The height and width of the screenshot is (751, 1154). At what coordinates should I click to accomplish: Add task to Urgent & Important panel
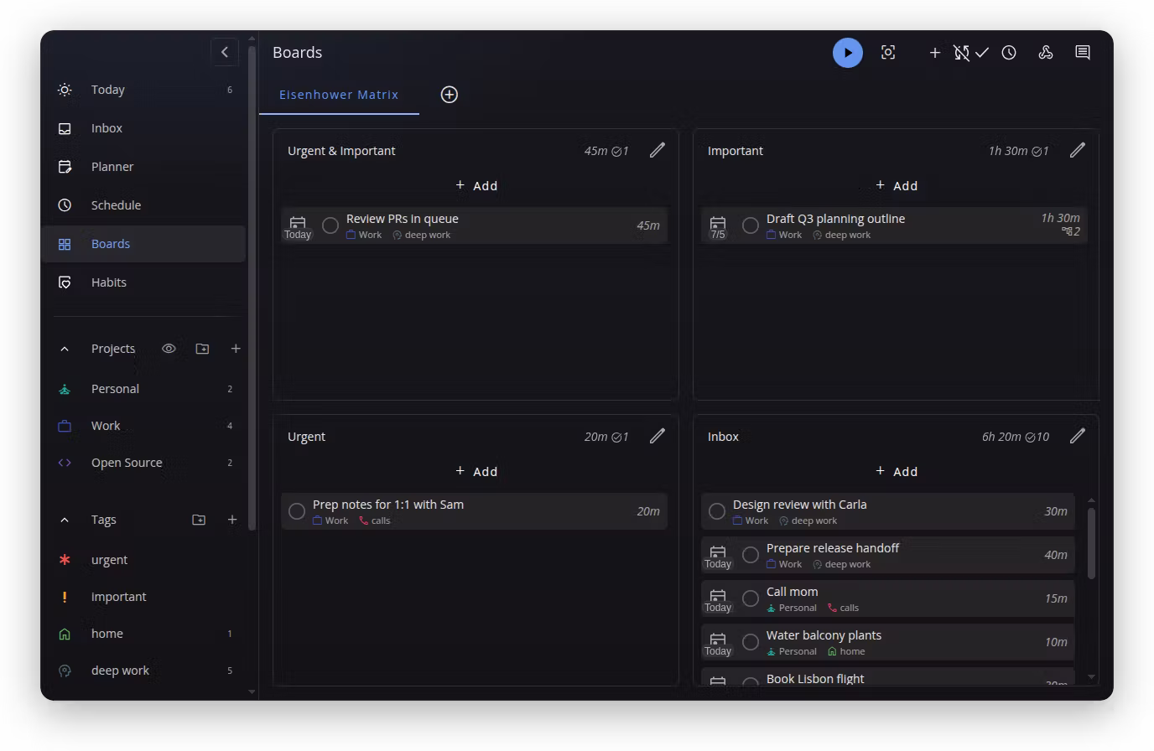pos(476,186)
